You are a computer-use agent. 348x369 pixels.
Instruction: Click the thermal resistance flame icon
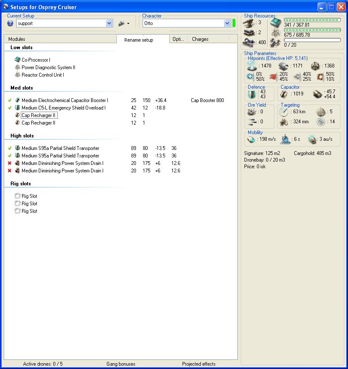273,77
